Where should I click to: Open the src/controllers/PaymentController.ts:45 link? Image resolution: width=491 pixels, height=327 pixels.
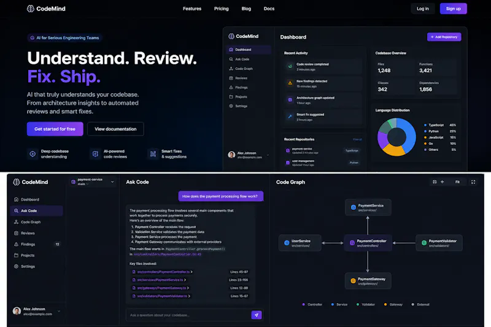point(168,255)
